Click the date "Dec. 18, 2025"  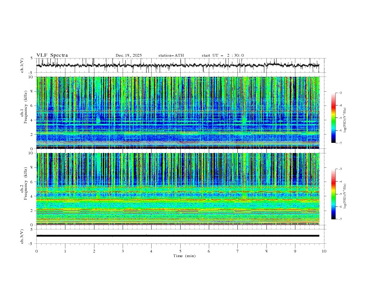(129, 55)
